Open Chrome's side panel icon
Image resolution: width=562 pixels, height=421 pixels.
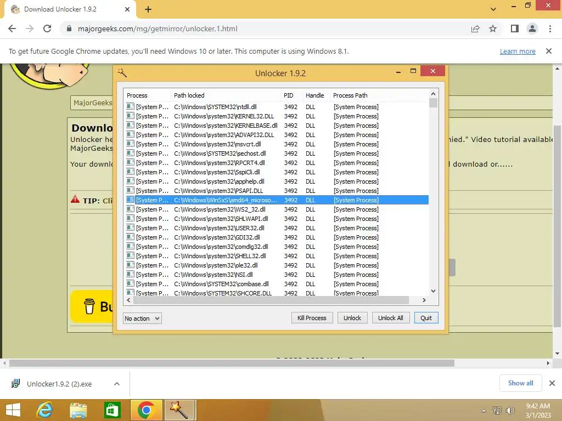click(515, 29)
